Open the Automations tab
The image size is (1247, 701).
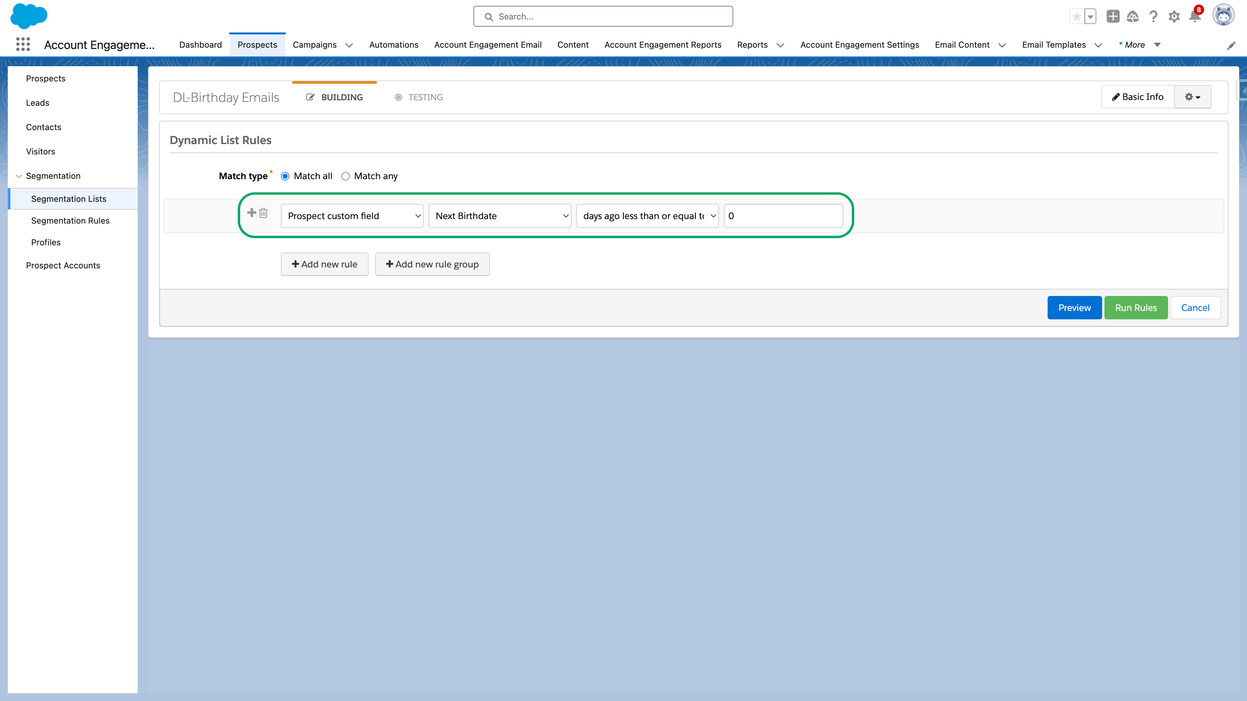(x=394, y=45)
